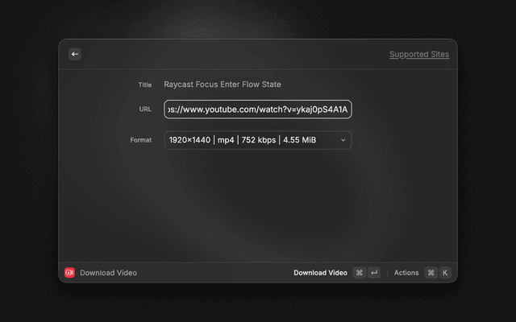The width and height of the screenshot is (516, 322).
Task: Click the Return key icon
Action: coord(374,273)
